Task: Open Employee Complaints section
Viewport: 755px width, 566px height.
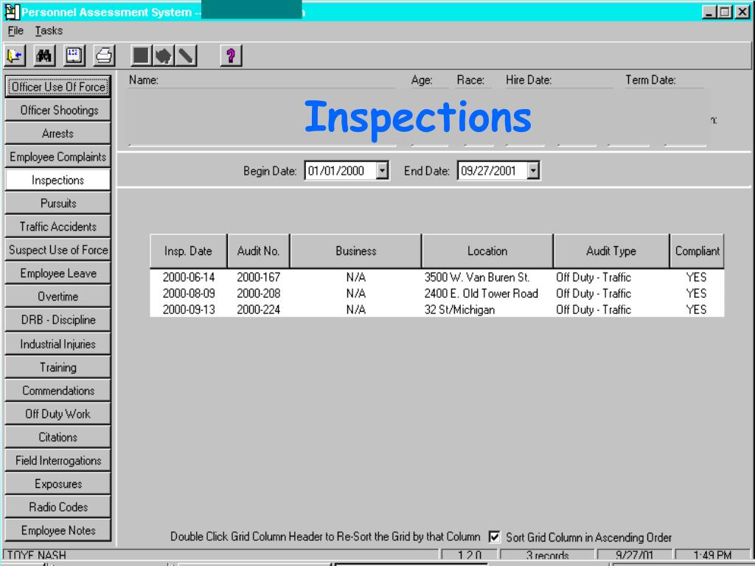Action: click(x=58, y=157)
